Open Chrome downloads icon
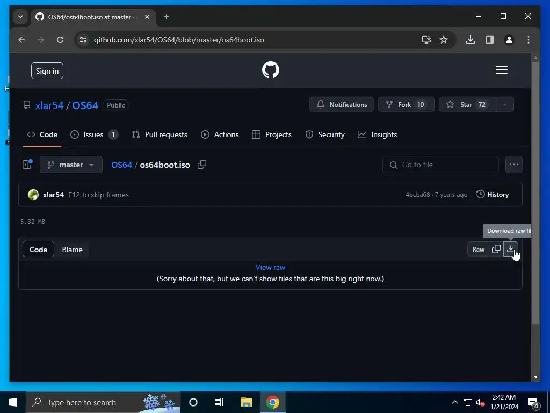The height and width of the screenshot is (413, 550). [x=471, y=40]
